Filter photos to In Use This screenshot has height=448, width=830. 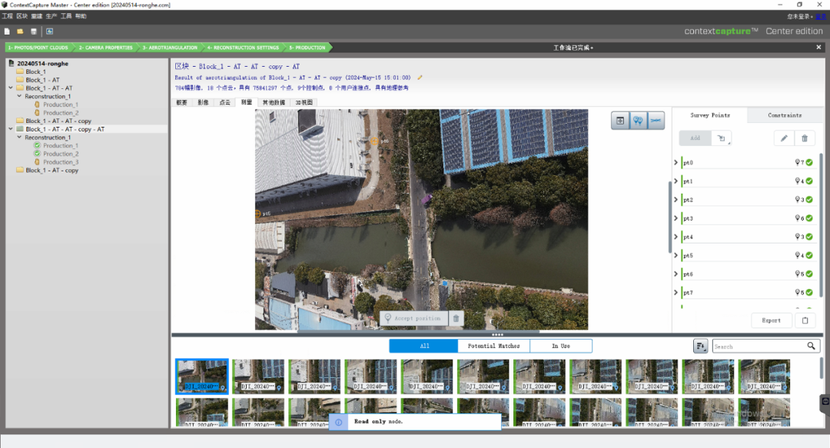click(561, 346)
